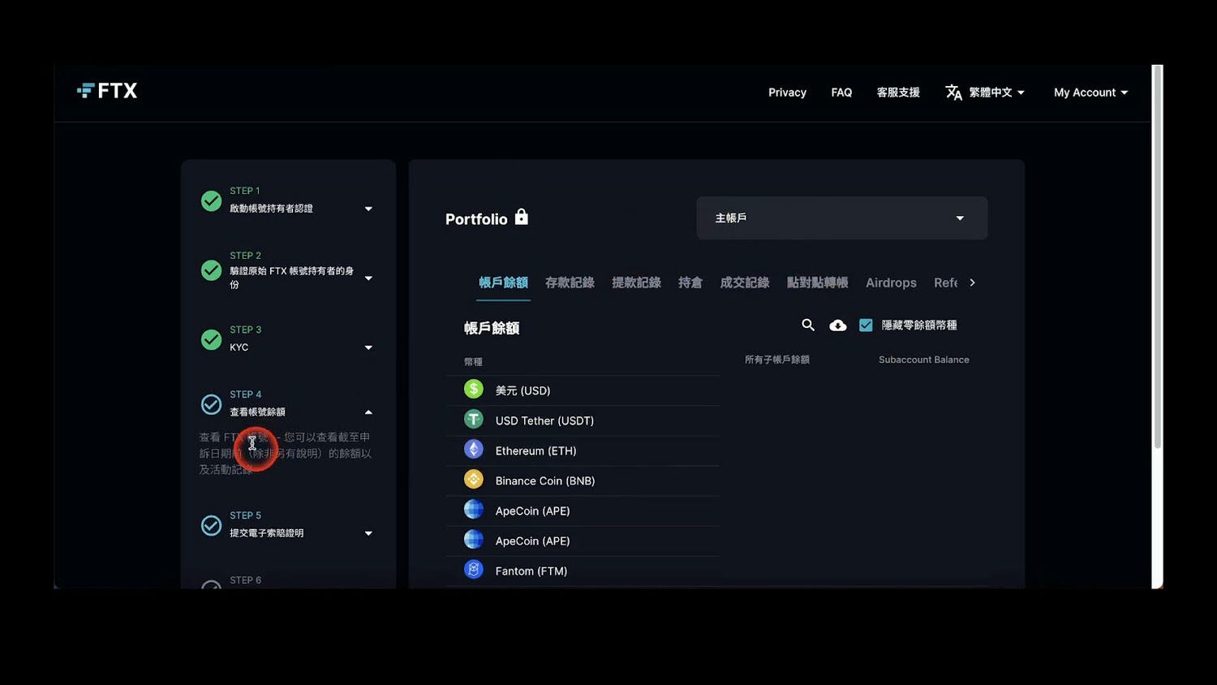
Task: Click the Ethereum (ETH) row label
Action: [535, 450]
